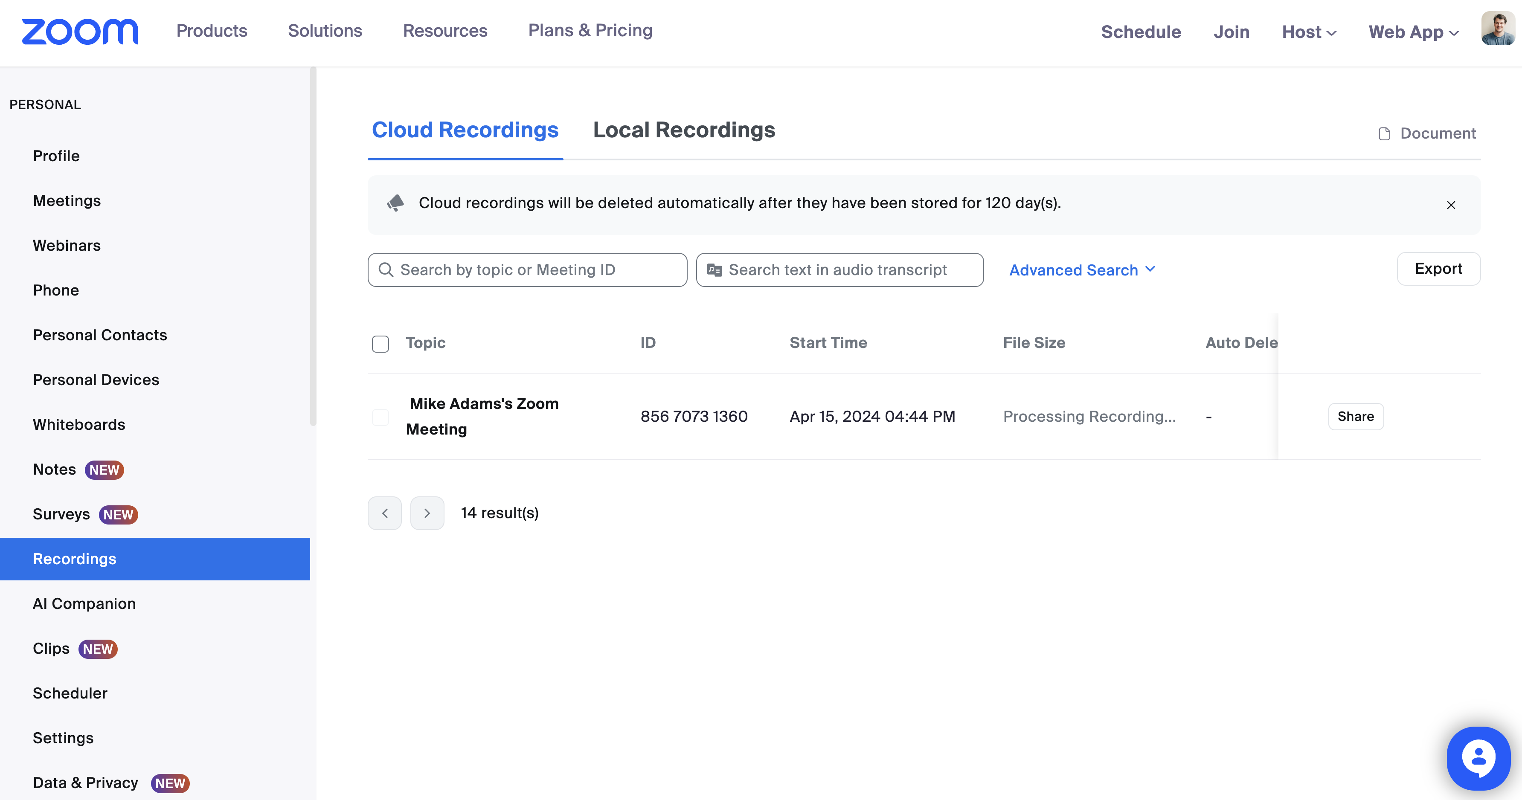Click meeting ID 856 7073 1360
Image resolution: width=1522 pixels, height=800 pixels.
(x=694, y=417)
